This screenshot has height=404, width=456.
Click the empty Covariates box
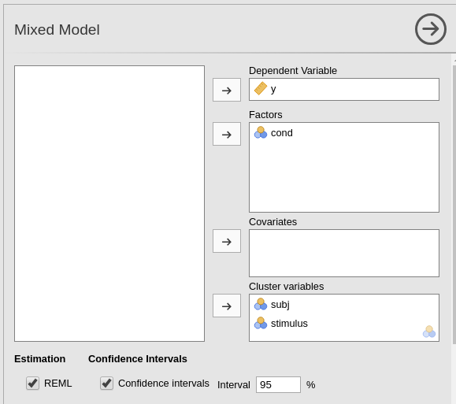click(344, 253)
